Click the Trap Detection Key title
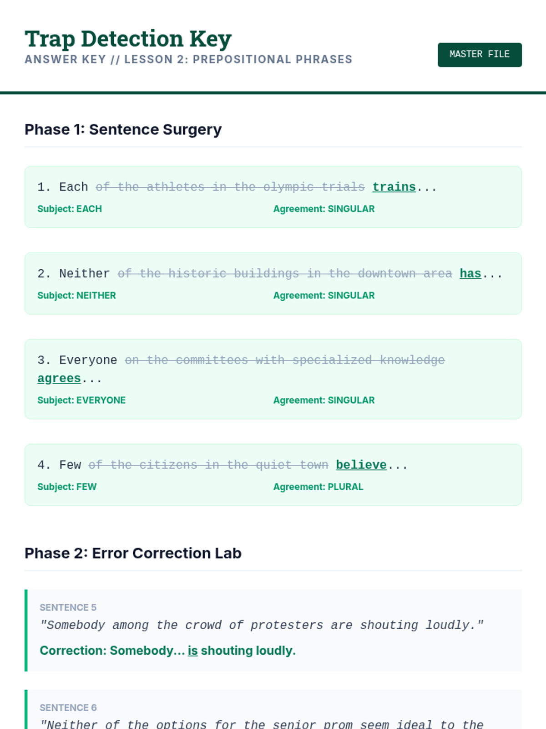 coord(128,39)
